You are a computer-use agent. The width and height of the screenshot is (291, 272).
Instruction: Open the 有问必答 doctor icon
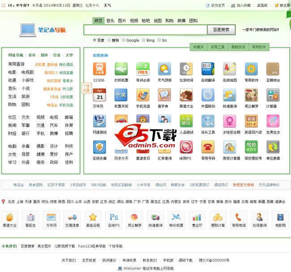pos(143,69)
